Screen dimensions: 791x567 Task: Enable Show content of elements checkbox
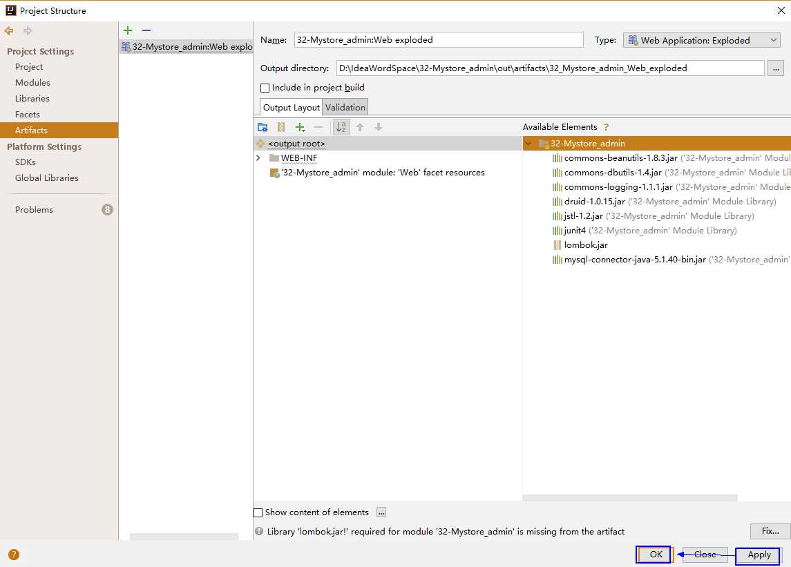coord(258,512)
